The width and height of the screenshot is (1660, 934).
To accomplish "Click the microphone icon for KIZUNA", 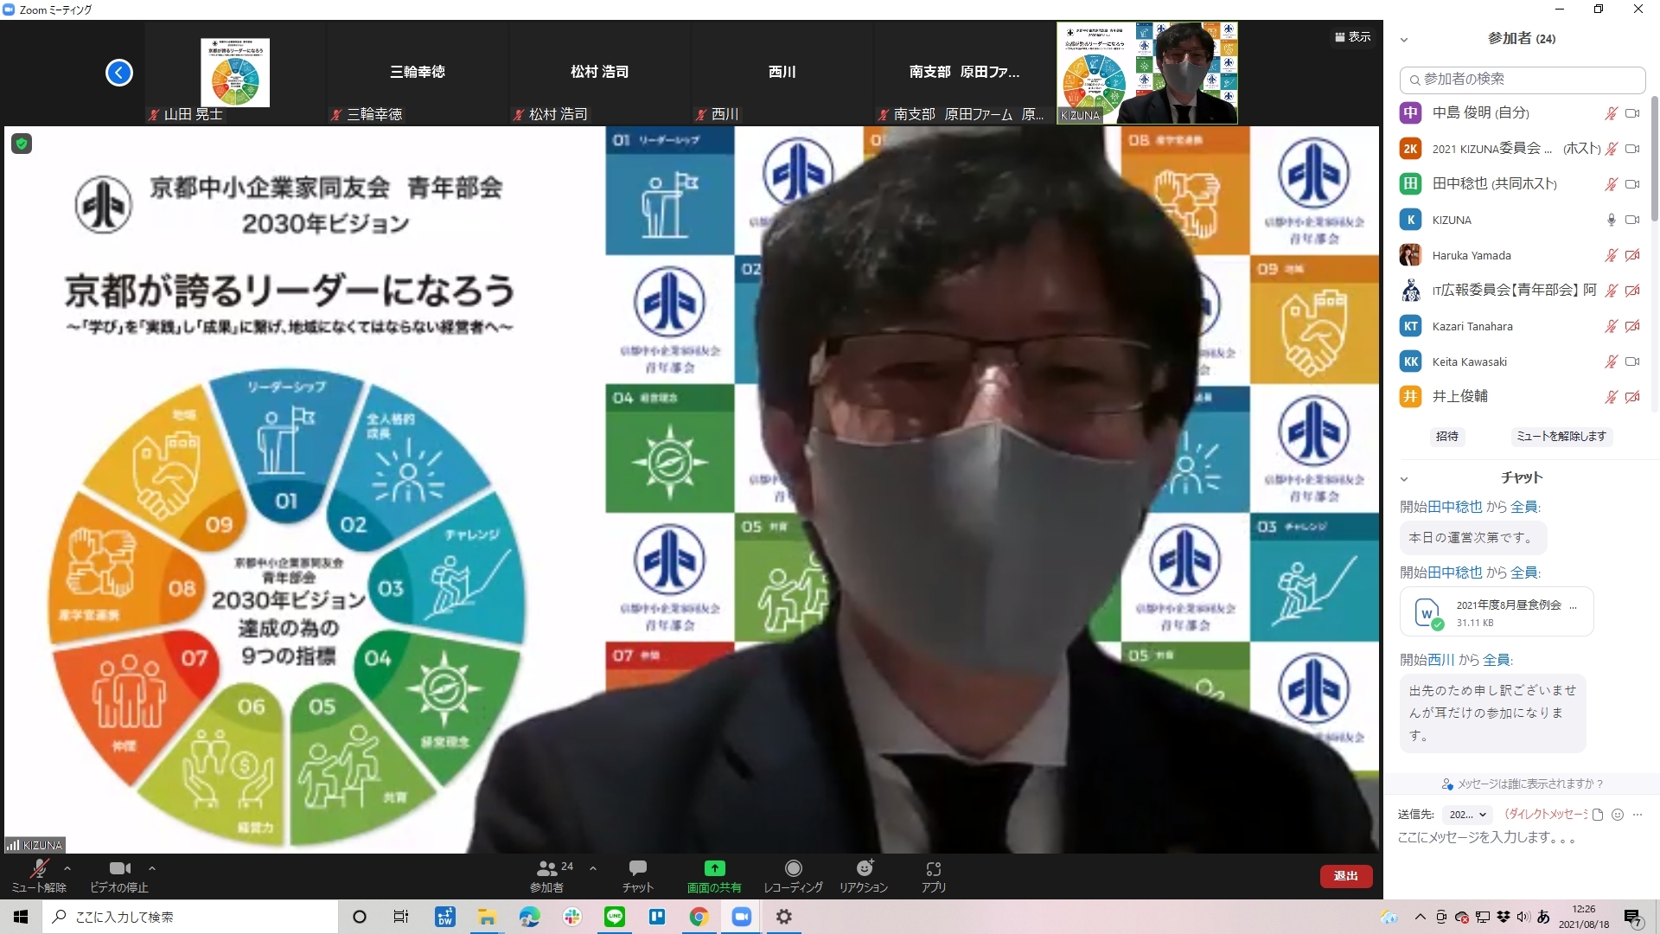I will click(x=1612, y=220).
